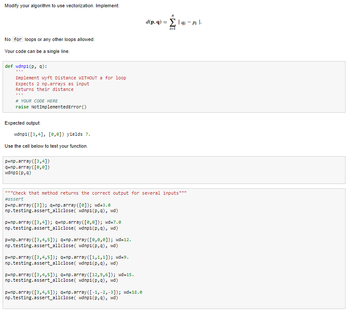Click the 'def wdnp1(p, q):' line

pos(26,66)
